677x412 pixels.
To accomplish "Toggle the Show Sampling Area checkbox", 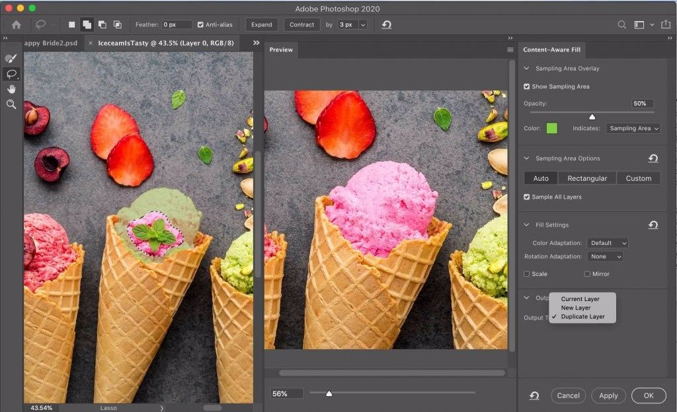I will coord(526,86).
